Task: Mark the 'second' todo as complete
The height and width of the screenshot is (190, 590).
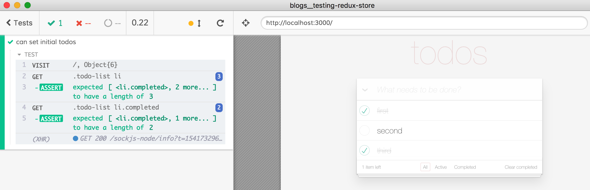Action: (x=364, y=131)
